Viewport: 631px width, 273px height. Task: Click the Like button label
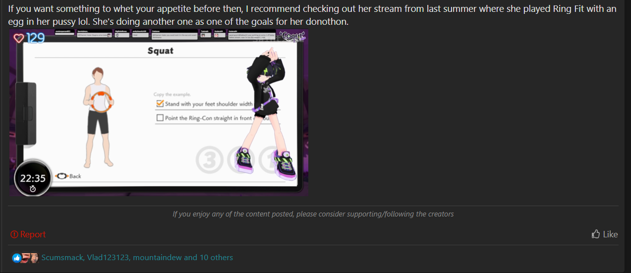[x=610, y=234]
